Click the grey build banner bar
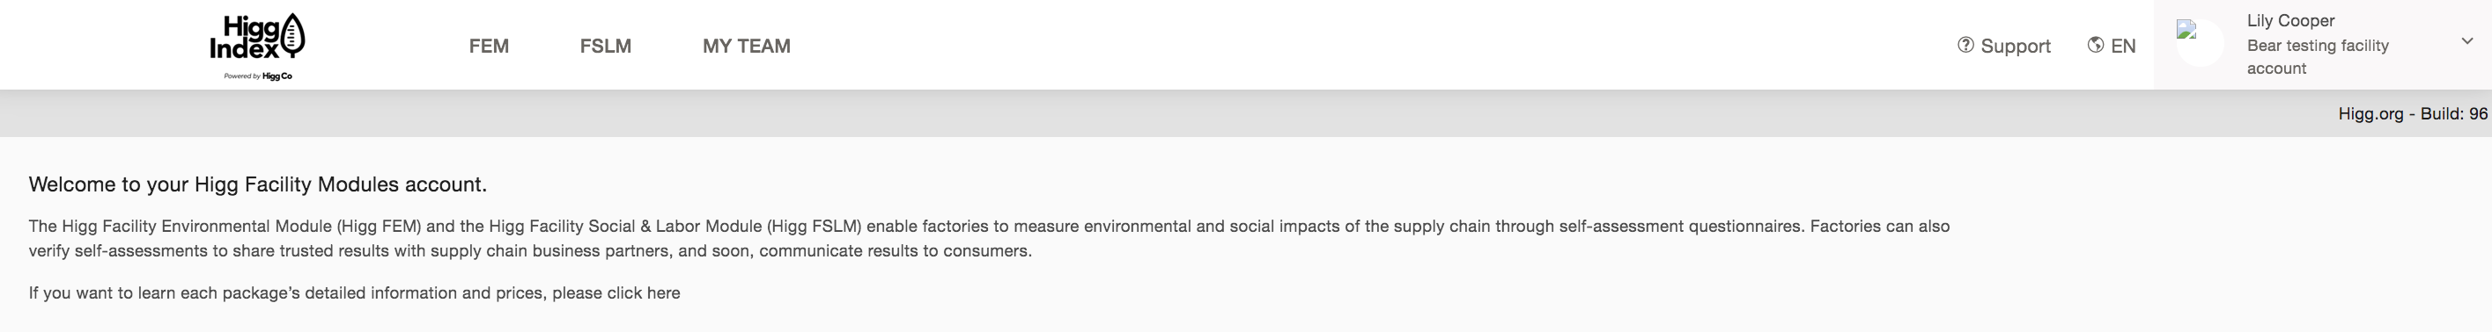 point(1246,114)
